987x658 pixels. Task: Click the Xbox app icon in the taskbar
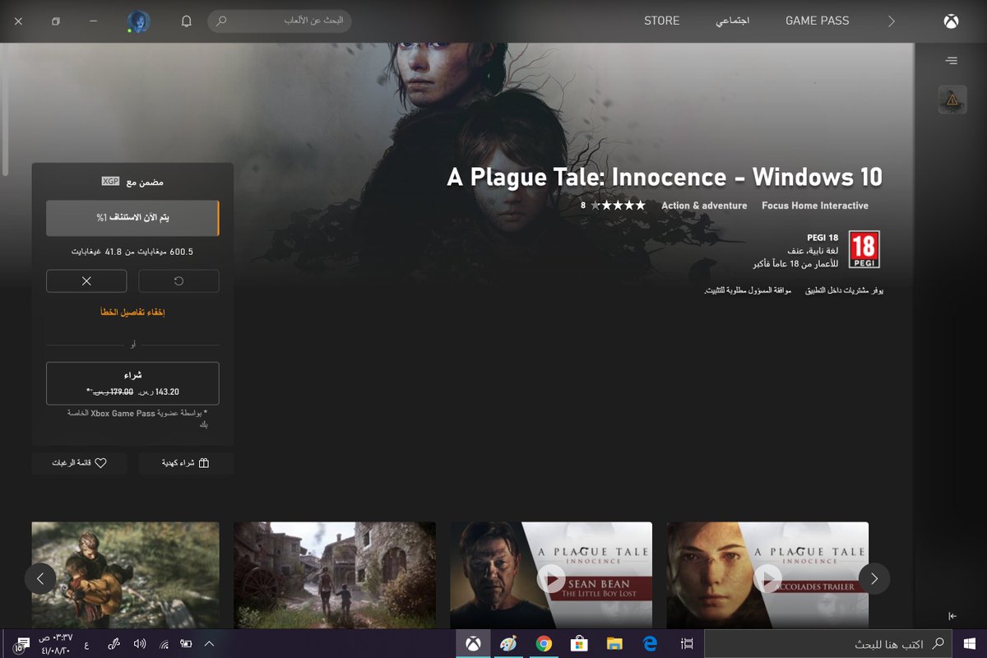point(473,644)
